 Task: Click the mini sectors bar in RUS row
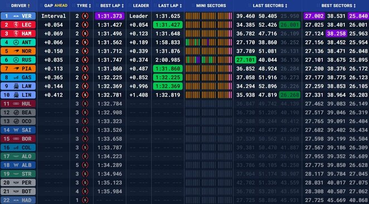point(208,60)
